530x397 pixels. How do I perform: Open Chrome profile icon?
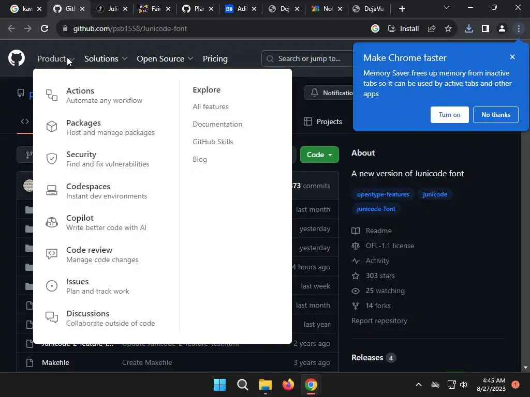[502, 29]
